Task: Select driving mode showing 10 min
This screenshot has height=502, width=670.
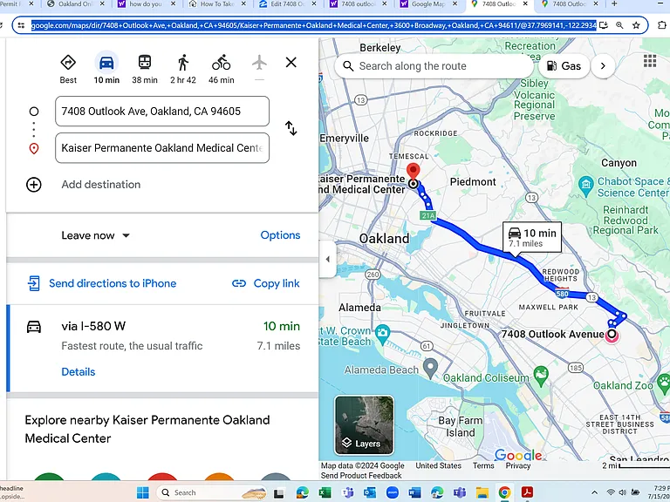Action: click(106, 69)
